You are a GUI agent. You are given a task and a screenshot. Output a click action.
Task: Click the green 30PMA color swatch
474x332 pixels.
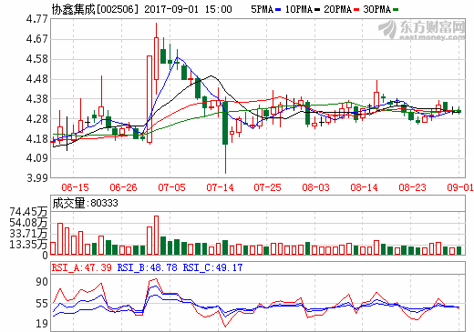click(x=396, y=10)
